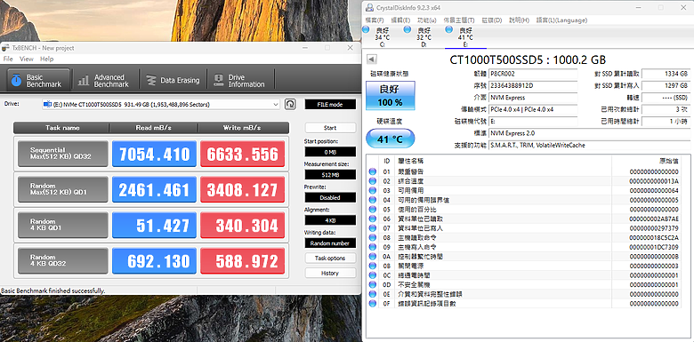This screenshot has width=694, height=342.
Task: Click the serial number field 23364388912D
Action: [x=533, y=85]
